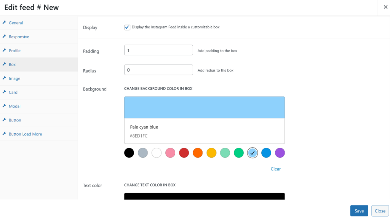Pick the purple background color swatch

280,153
